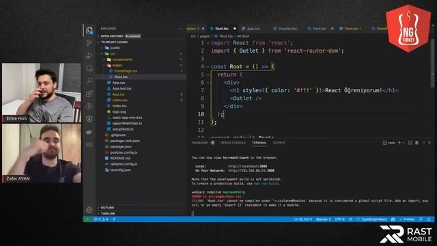Select the TERMINAL panel tab
The width and height of the screenshot is (437, 246).
point(259,143)
